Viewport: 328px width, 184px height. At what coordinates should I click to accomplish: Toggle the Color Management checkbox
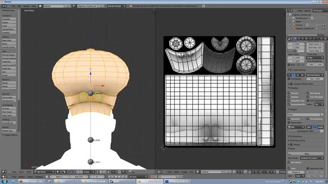click(307, 97)
